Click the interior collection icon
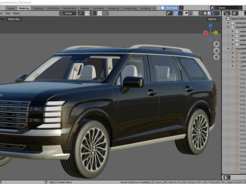Screen dimensions: 246x184 click(237, 32)
